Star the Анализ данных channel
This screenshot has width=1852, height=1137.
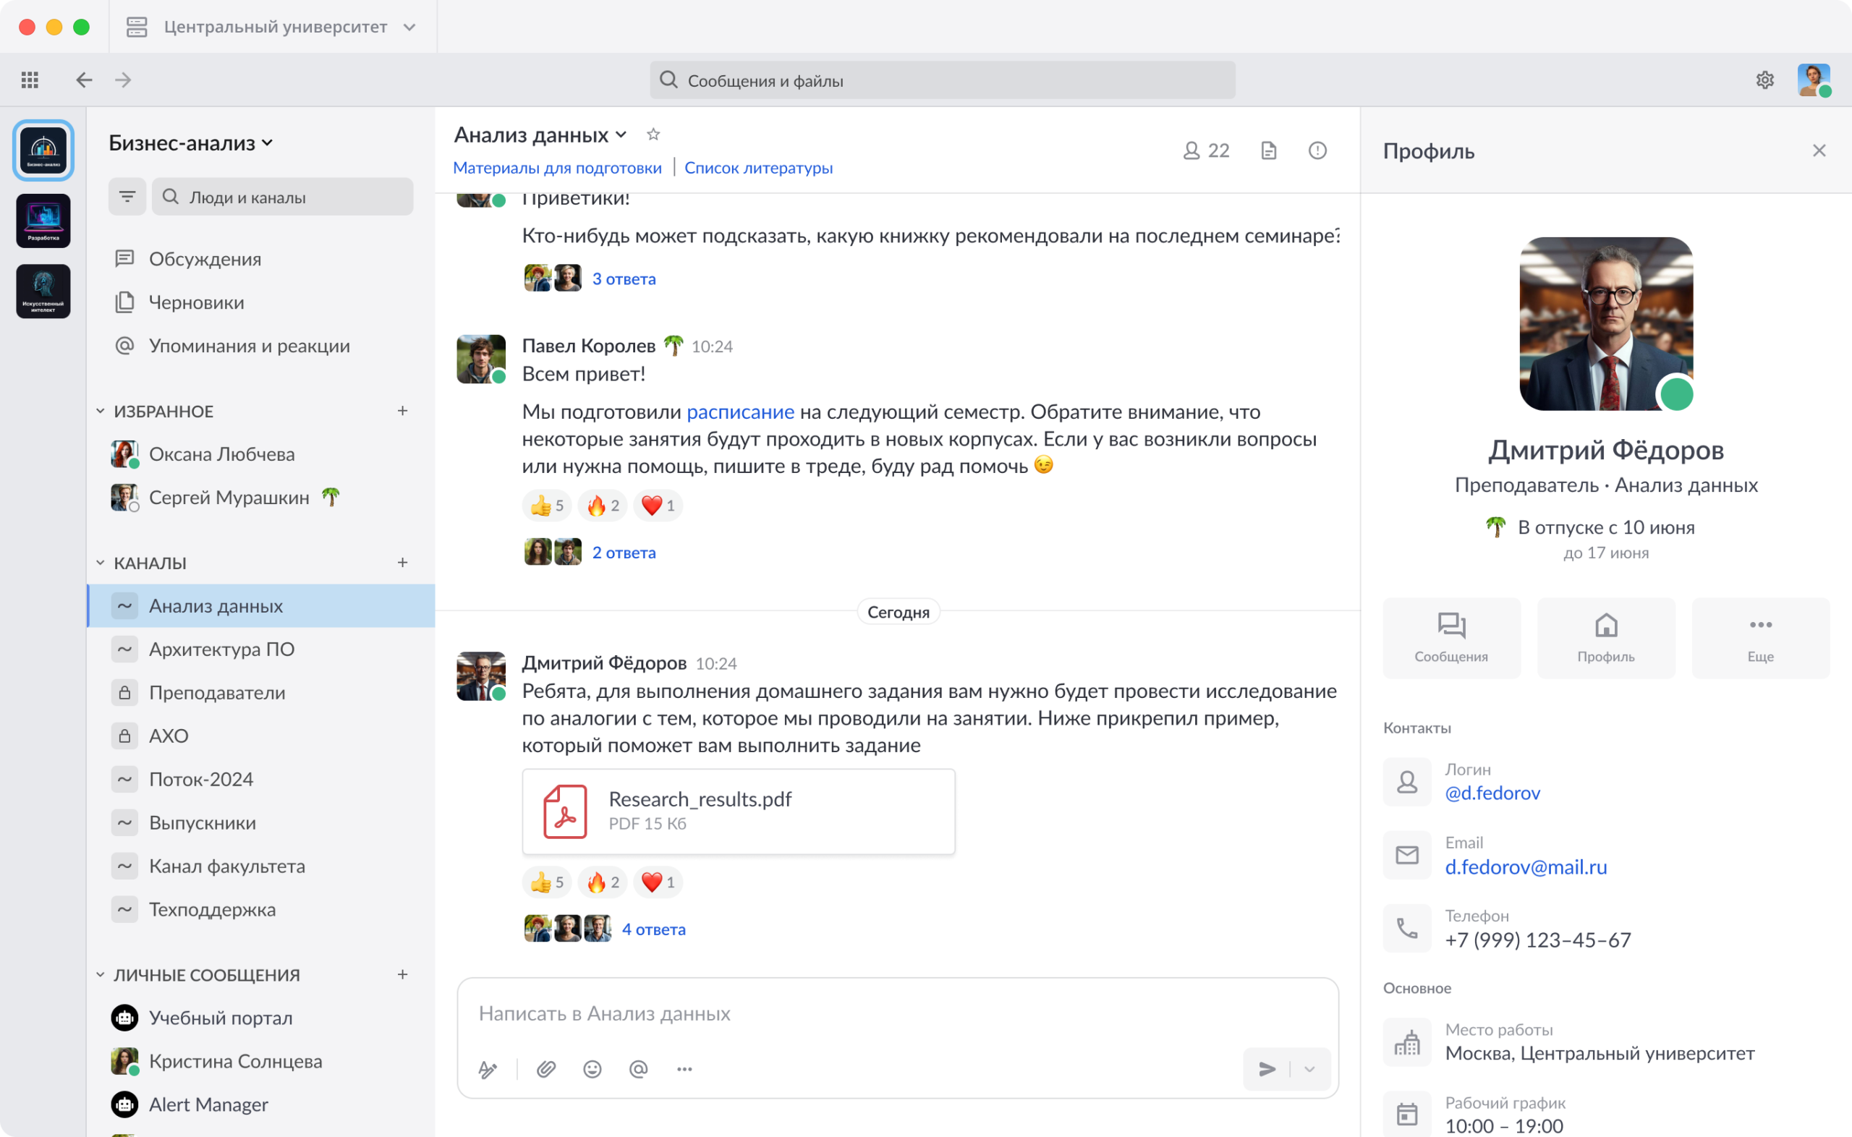[653, 135]
